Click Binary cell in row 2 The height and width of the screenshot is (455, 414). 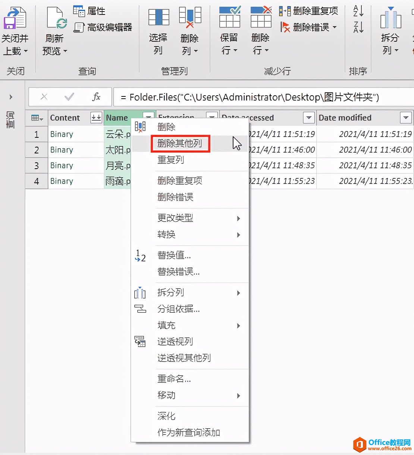pyautogui.click(x=76, y=150)
